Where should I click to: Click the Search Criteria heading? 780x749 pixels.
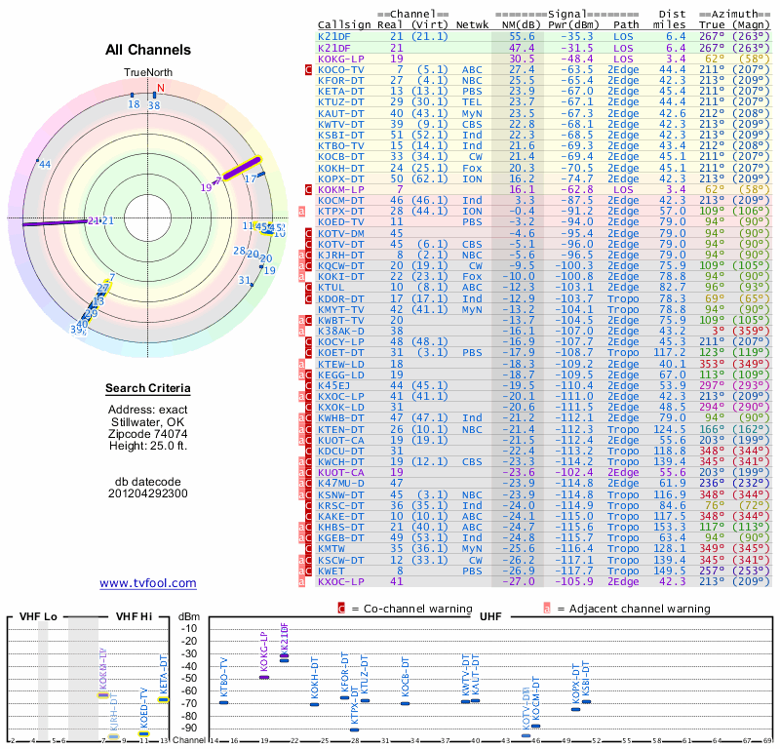pyautogui.click(x=148, y=389)
